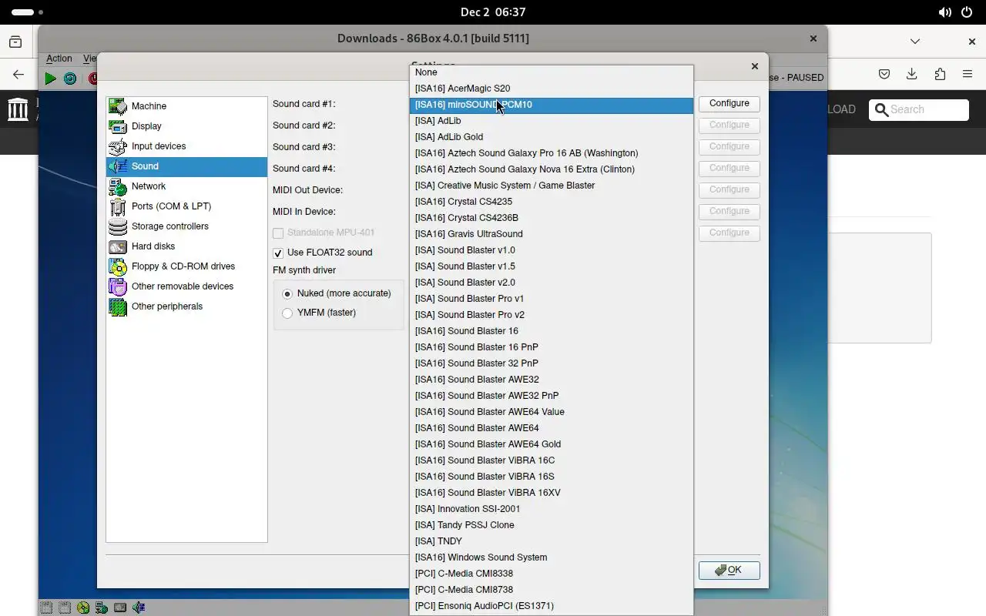Open Floppy & CD-ROM drives category
This screenshot has height=616, width=986.
pyautogui.click(x=186, y=266)
